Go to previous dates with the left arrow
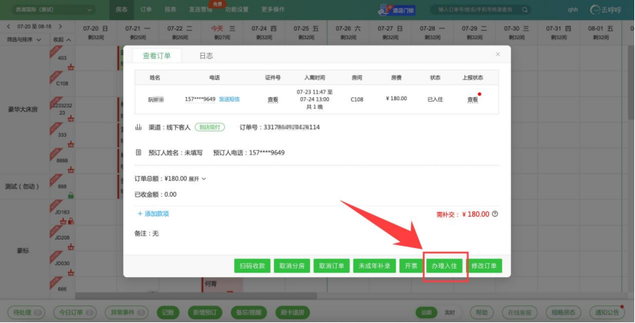The image size is (635, 323). point(9,27)
